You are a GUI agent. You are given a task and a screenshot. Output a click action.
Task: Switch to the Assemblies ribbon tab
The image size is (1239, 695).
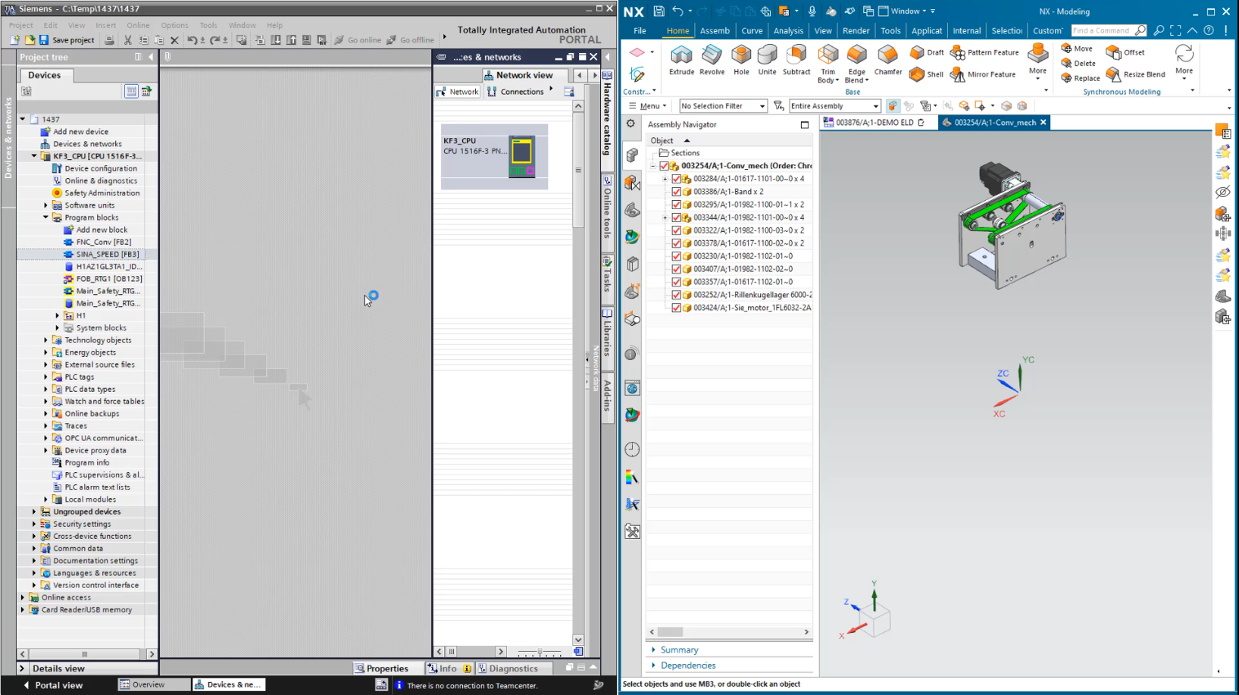pos(715,30)
